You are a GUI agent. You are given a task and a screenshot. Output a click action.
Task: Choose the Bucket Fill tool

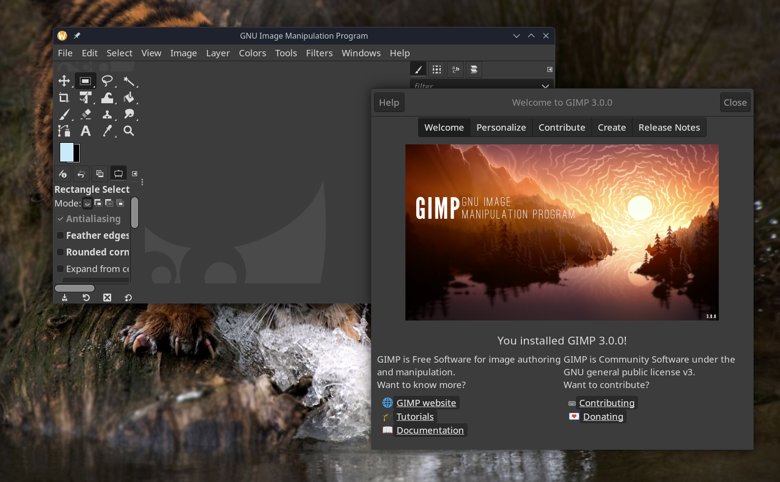tap(129, 98)
